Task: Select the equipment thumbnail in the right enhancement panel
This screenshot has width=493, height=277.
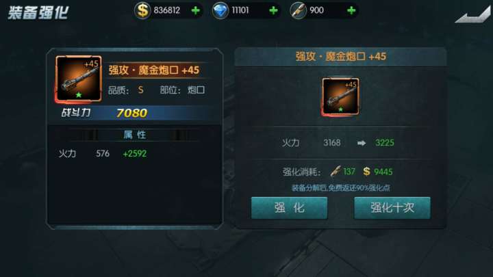Action: [340, 96]
